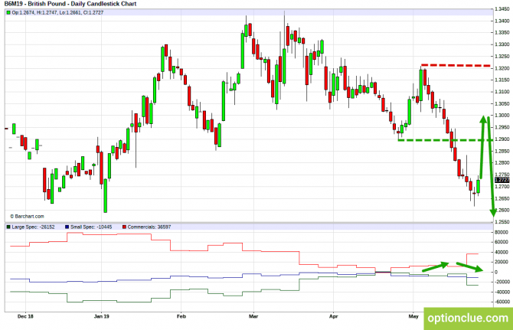
Task: Click the 1.3000 price axis label
Action: pos(502,116)
